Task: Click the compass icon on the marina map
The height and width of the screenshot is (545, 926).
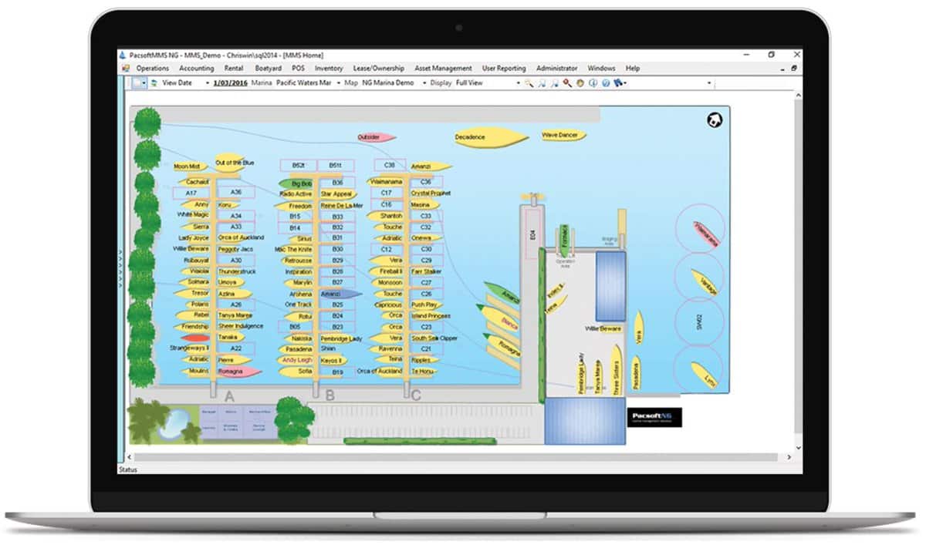Action: click(712, 121)
